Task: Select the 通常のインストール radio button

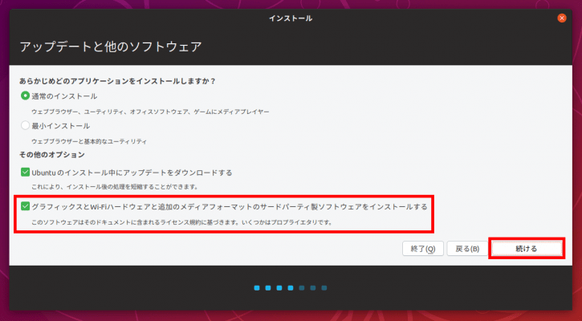Action: (25, 95)
